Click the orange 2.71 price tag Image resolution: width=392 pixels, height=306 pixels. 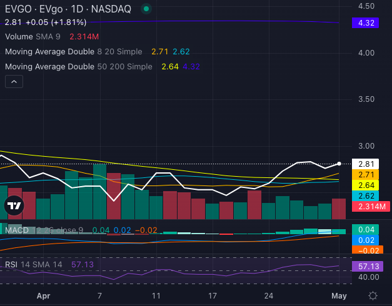coord(365,175)
